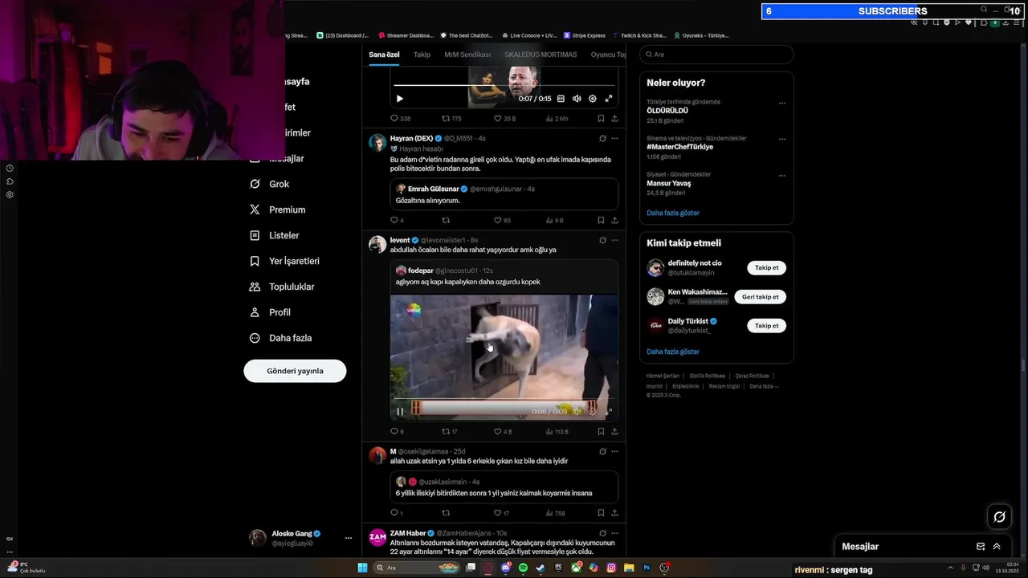This screenshot has width=1028, height=578.
Task: Open Windows Start menu
Action: [362, 568]
